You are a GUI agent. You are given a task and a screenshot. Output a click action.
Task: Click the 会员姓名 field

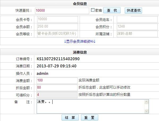pyautogui.click(x=137, y=19)
